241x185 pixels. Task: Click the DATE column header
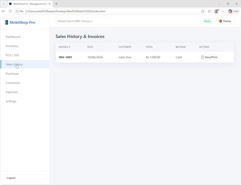pyautogui.click(x=90, y=47)
